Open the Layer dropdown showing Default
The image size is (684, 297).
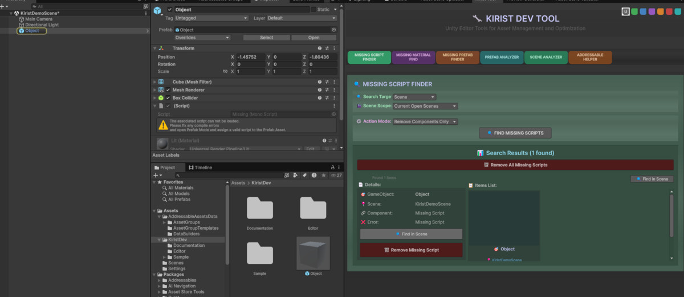point(301,18)
